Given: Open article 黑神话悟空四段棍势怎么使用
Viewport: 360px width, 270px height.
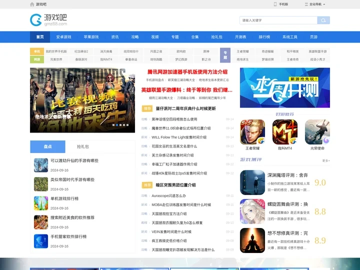Looking at the screenshot, I should tap(174, 119).
